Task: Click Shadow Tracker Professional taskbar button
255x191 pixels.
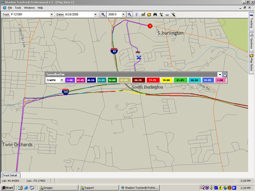Action: point(140,188)
